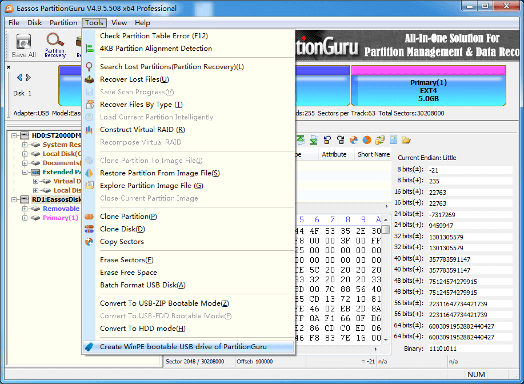The width and height of the screenshot is (524, 384).
Task: Select the Removable item in the disk tree
Action: tap(61, 209)
